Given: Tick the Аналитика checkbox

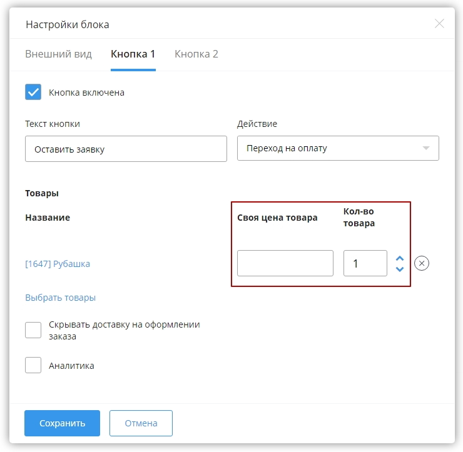Looking at the screenshot, I should click(x=33, y=365).
